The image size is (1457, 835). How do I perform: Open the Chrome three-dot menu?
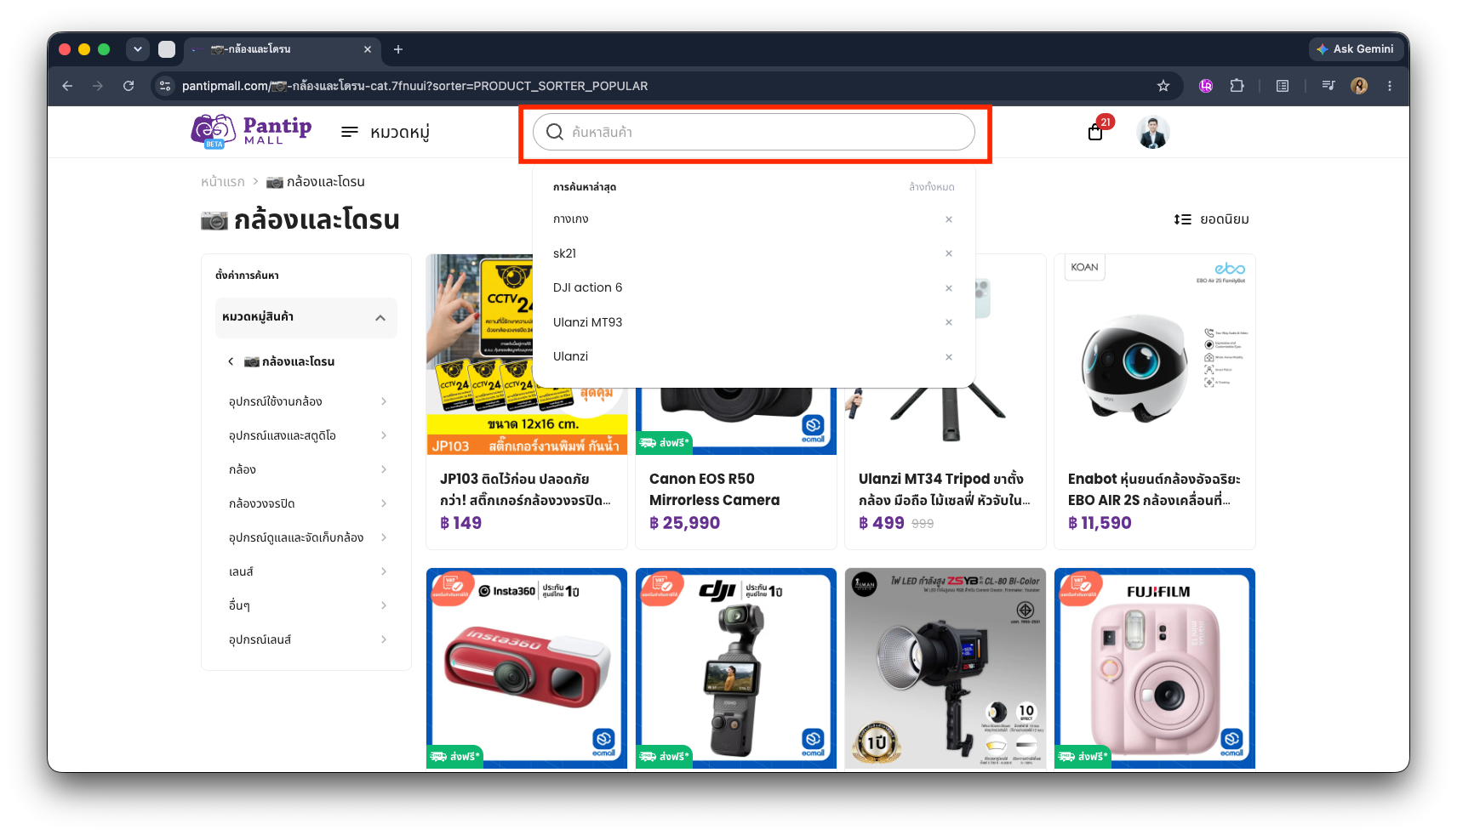coord(1390,86)
